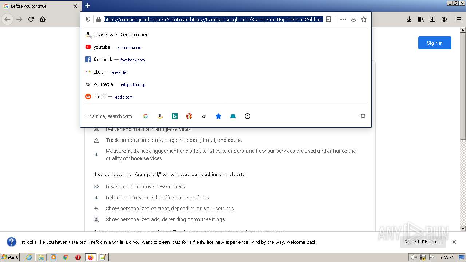This screenshot has height=262, width=466.
Task: Click 'Track outages and protect against spam' line
Action: [x=174, y=140]
